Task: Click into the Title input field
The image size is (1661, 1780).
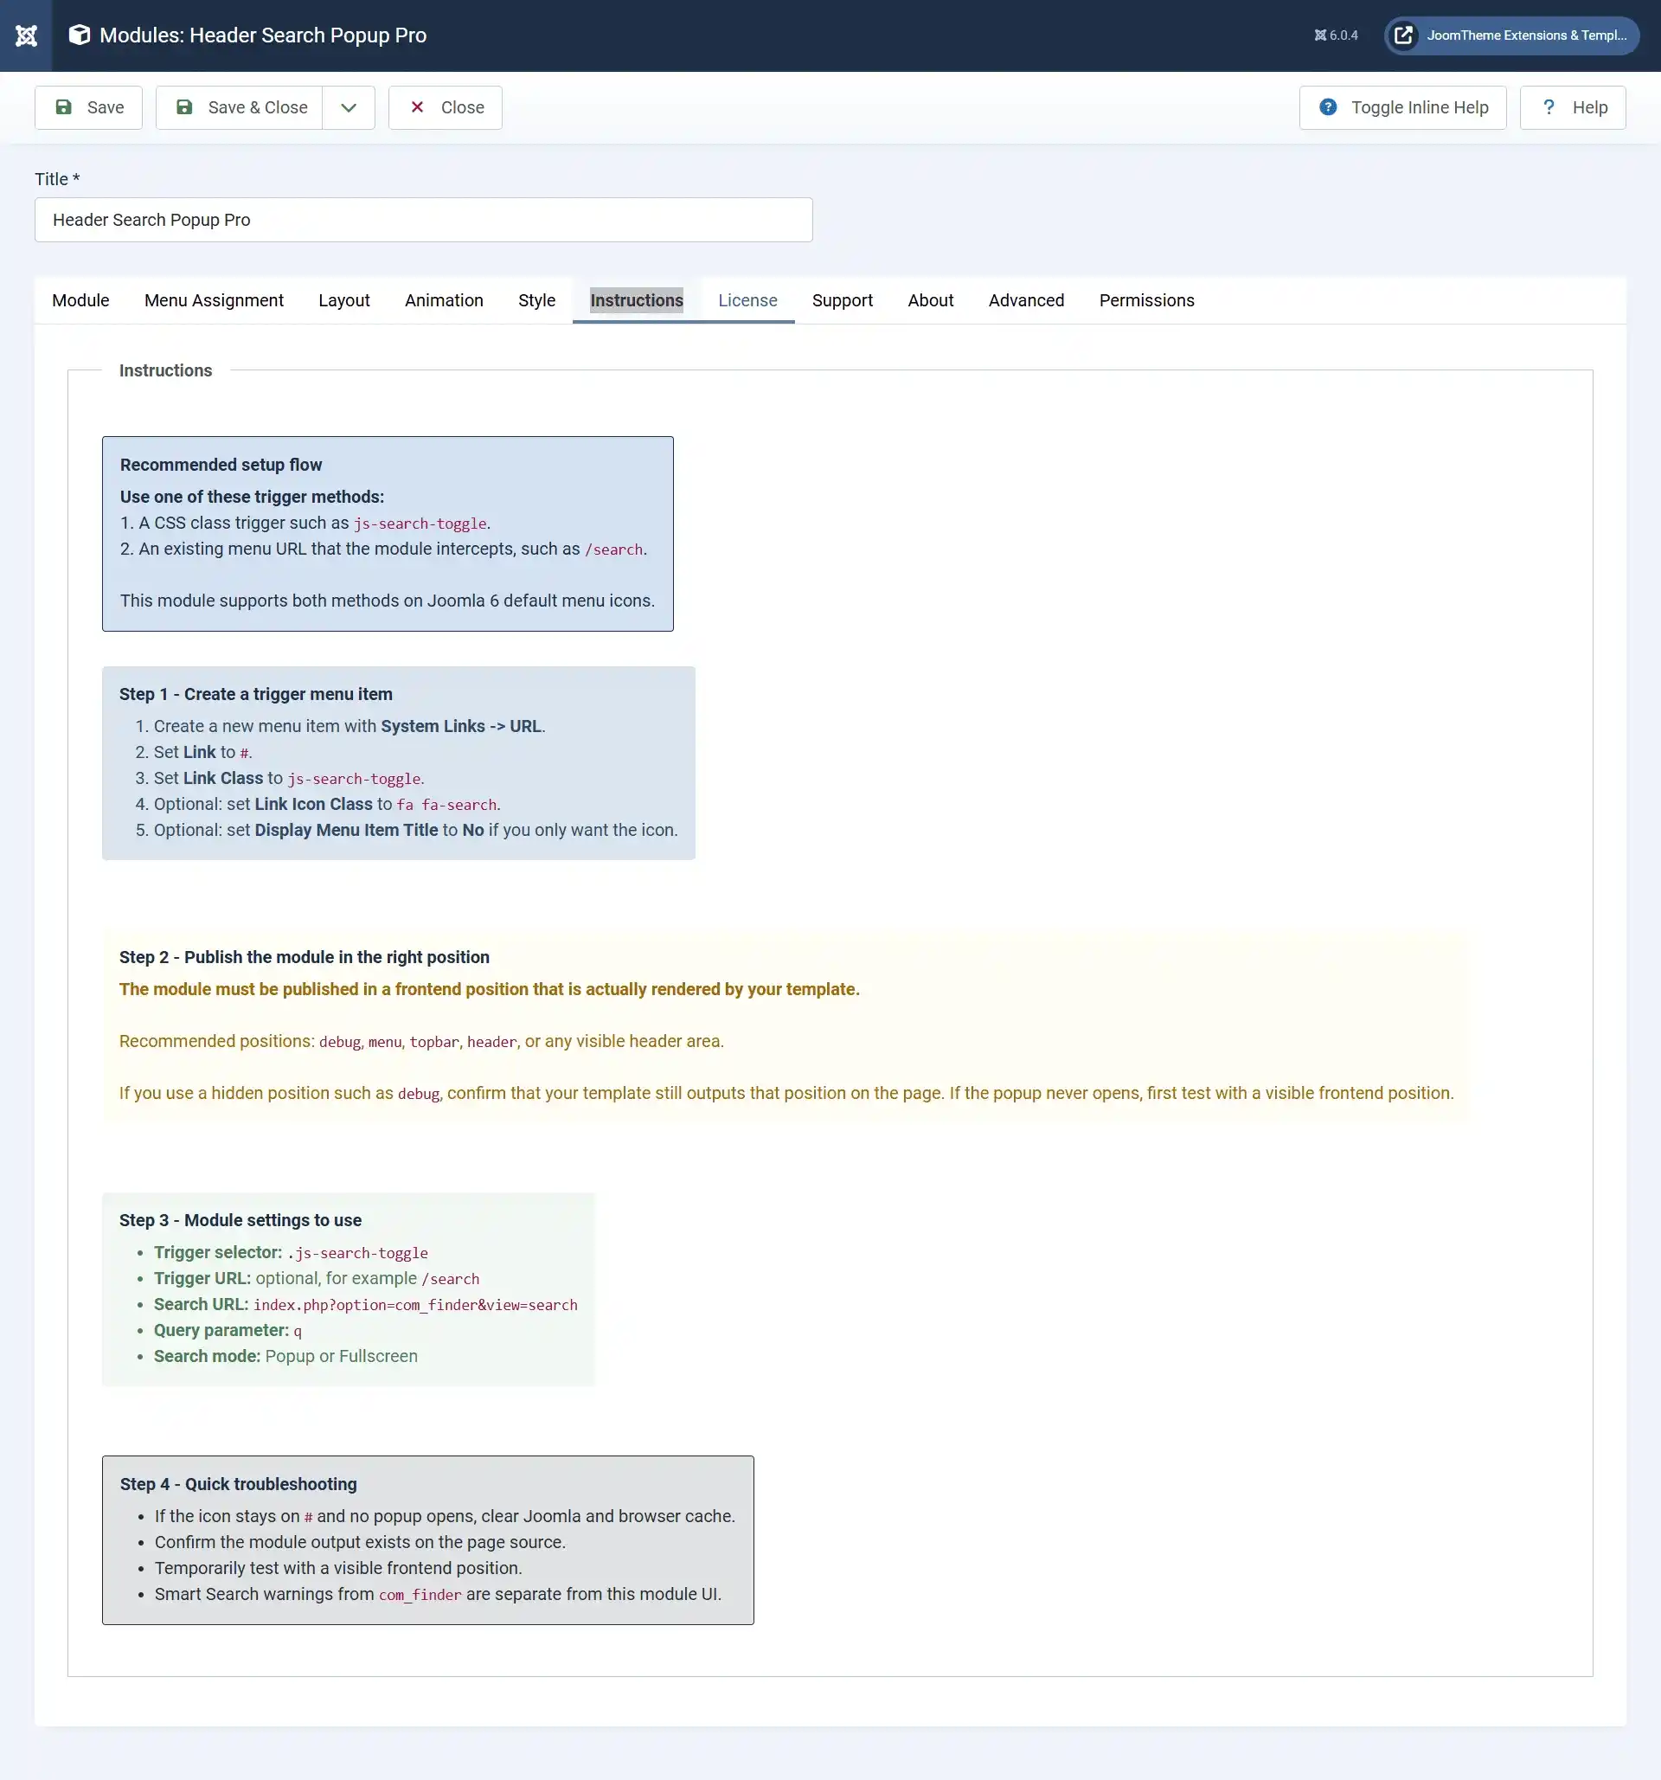Action: pyautogui.click(x=423, y=220)
